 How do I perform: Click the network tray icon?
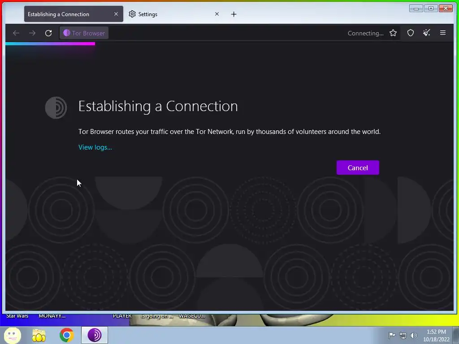(403, 335)
